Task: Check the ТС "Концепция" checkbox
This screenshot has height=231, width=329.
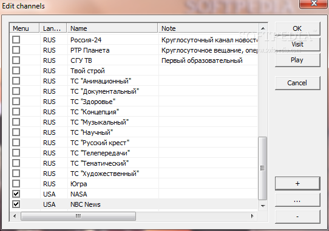Action: (16, 112)
